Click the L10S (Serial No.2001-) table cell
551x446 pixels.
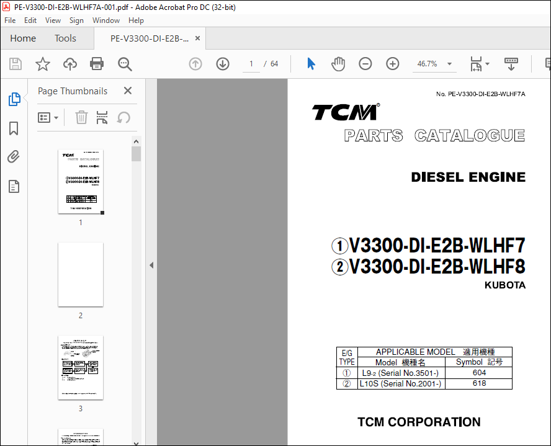tap(401, 384)
